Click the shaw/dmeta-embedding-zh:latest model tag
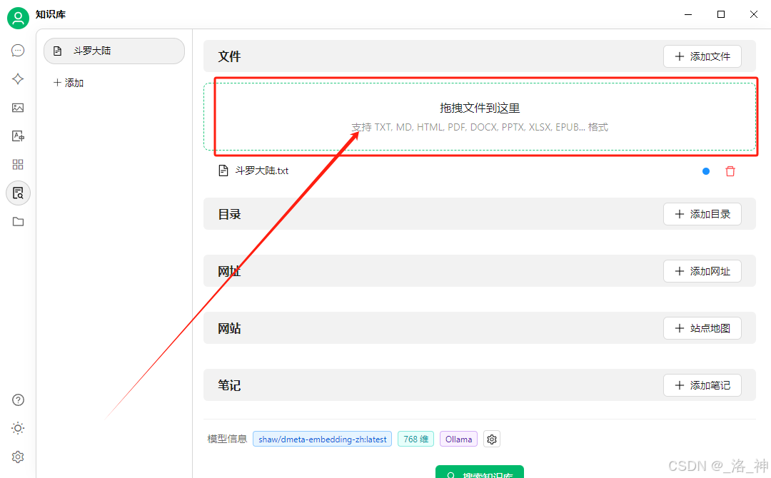This screenshot has height=478, width=771. 323,439
